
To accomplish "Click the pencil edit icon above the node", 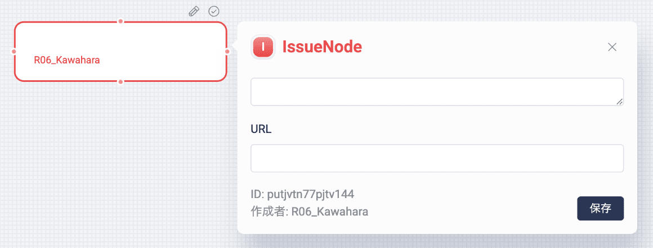I will [x=194, y=11].
